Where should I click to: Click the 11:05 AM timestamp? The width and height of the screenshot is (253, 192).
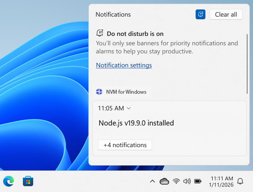pyautogui.click(x=111, y=108)
